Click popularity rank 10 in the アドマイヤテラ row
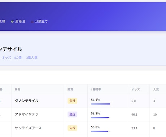The image size is (166, 137). tap(155, 115)
